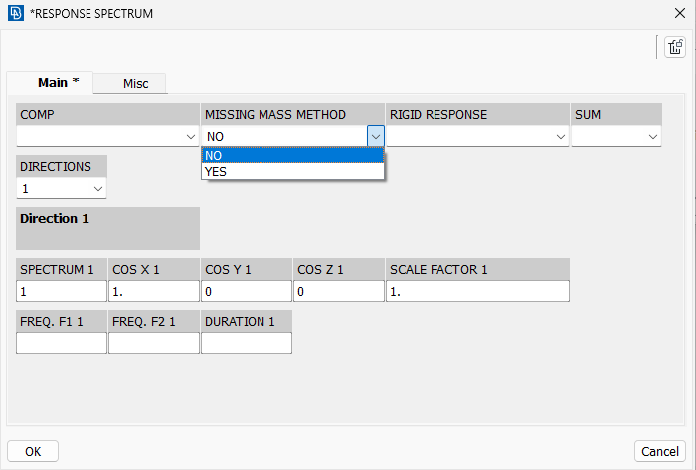Open the DIRECTIONS dropdown
The height and width of the screenshot is (470, 696).
point(62,189)
